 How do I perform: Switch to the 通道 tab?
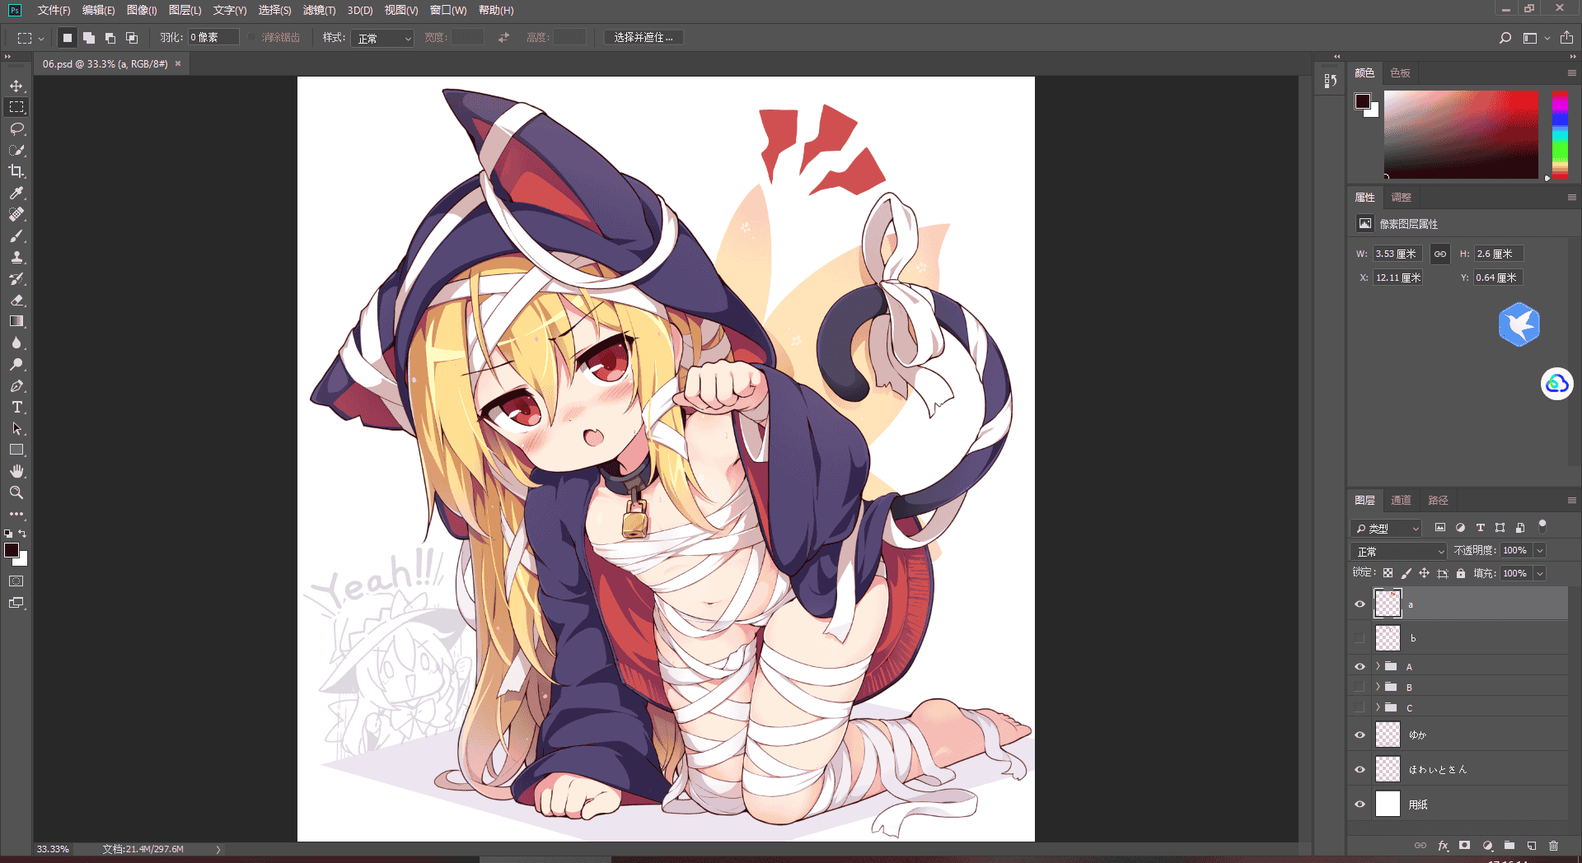(1401, 500)
